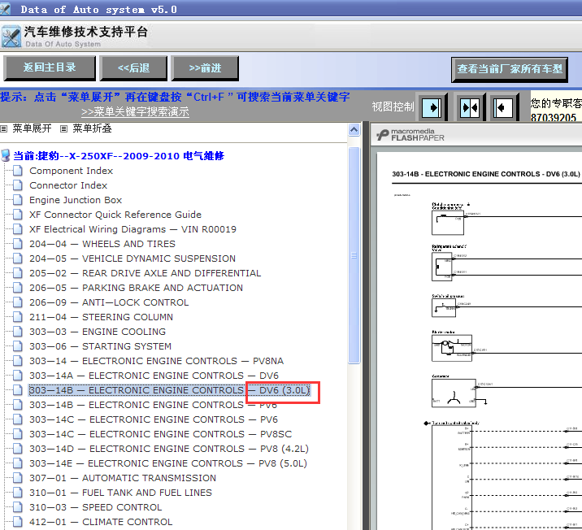The width and height of the screenshot is (582, 530).
Task: Click the menu list vertical scrollbar thumb
Action: click(x=354, y=255)
